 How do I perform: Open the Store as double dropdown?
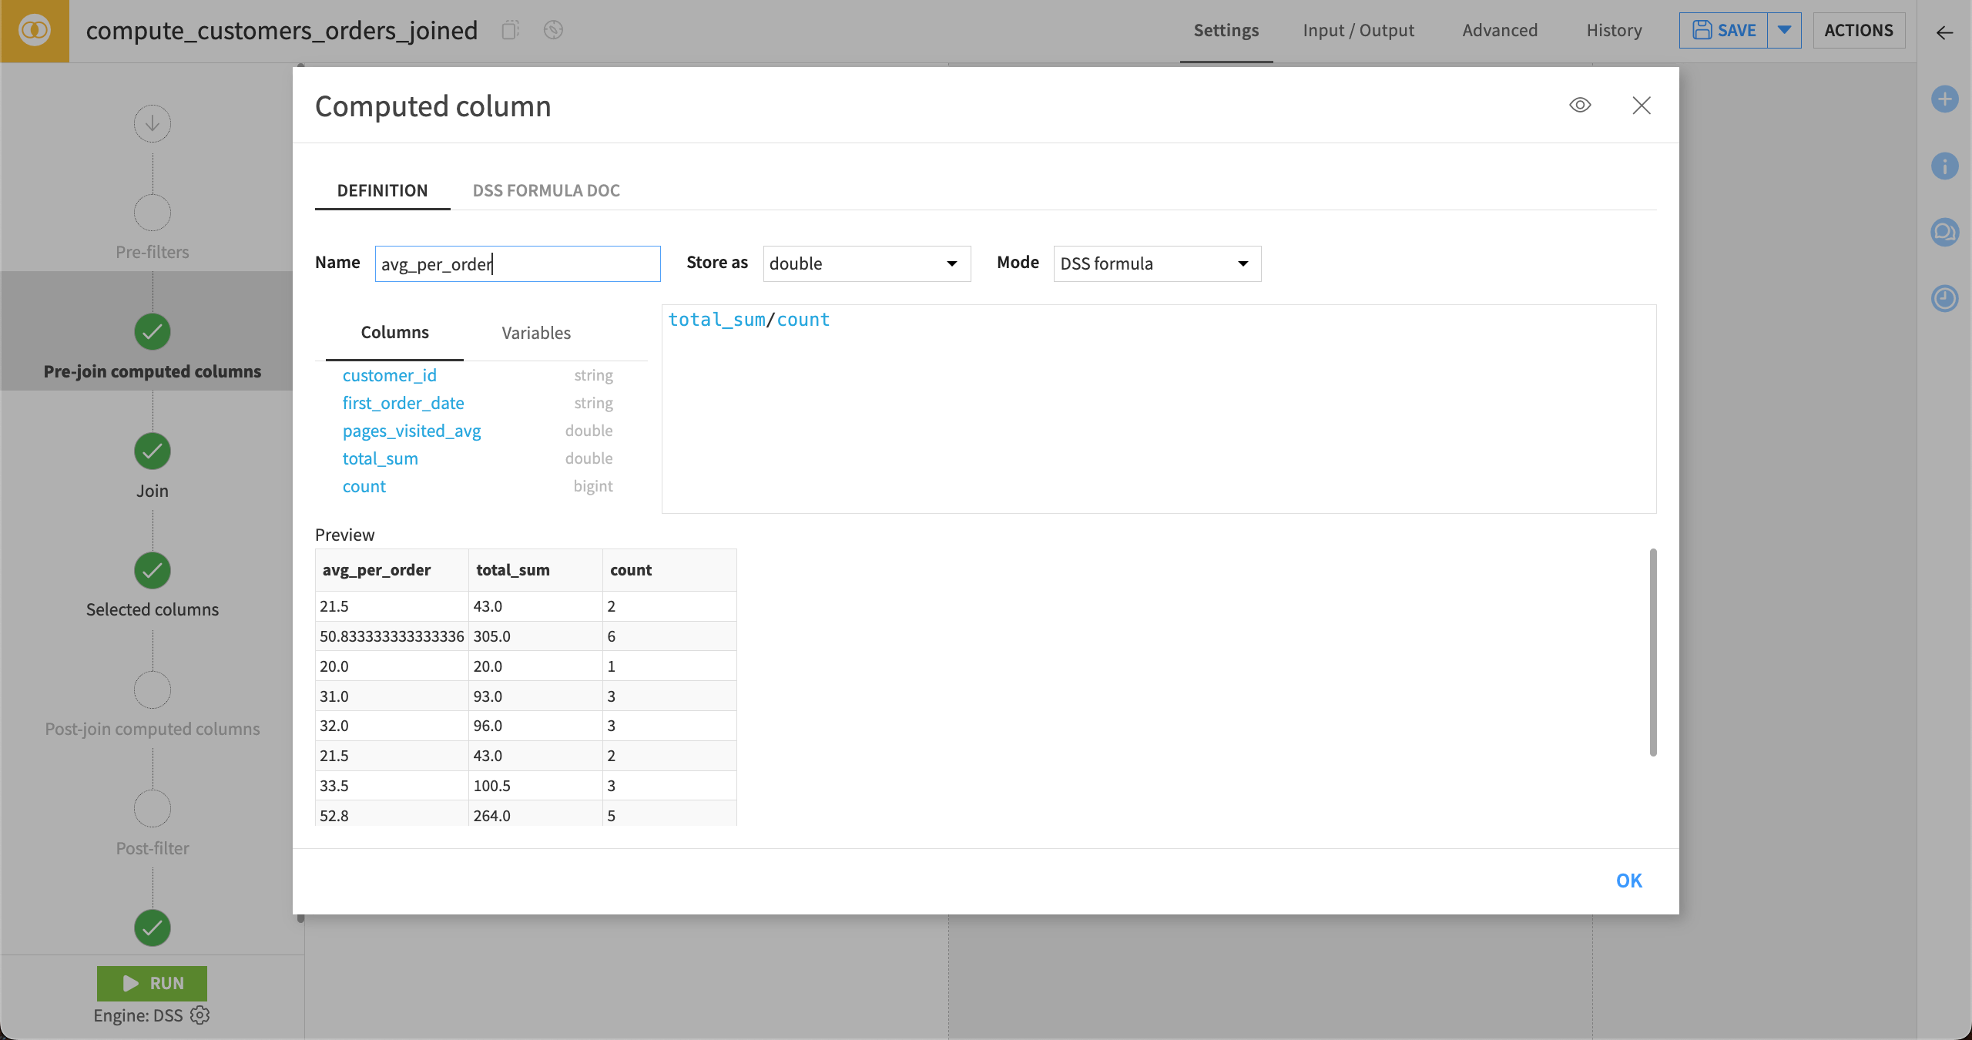click(x=867, y=263)
